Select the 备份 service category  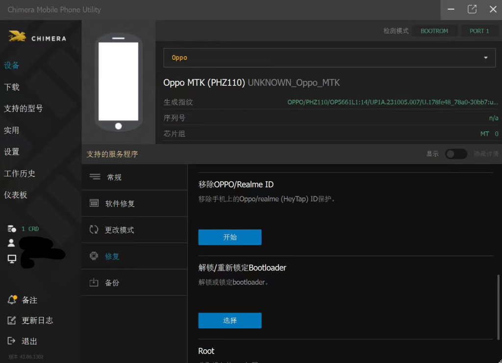point(134,282)
